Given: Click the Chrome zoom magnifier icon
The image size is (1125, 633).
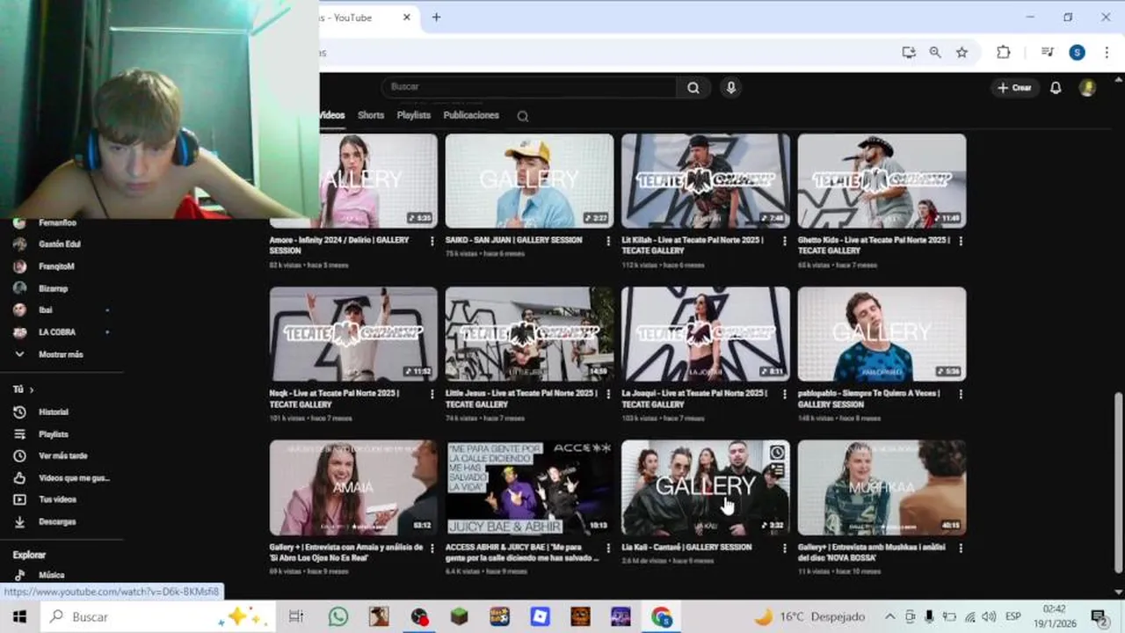Looking at the screenshot, I should tap(935, 53).
